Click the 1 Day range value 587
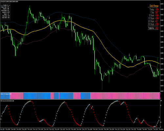This screenshot has width=164, height=131. tap(157, 12)
